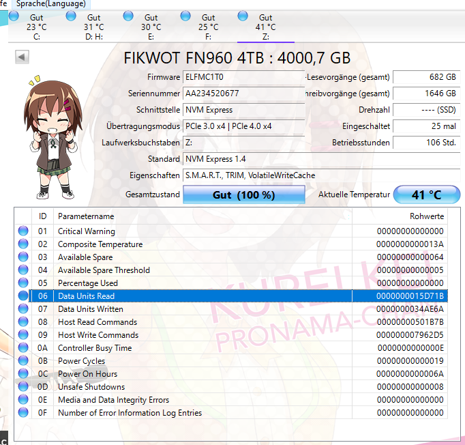Click the Gut (100 %) health status button

(244, 195)
